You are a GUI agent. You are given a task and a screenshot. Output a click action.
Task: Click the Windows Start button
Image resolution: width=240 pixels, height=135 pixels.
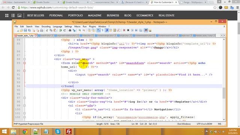(x=4, y=132)
